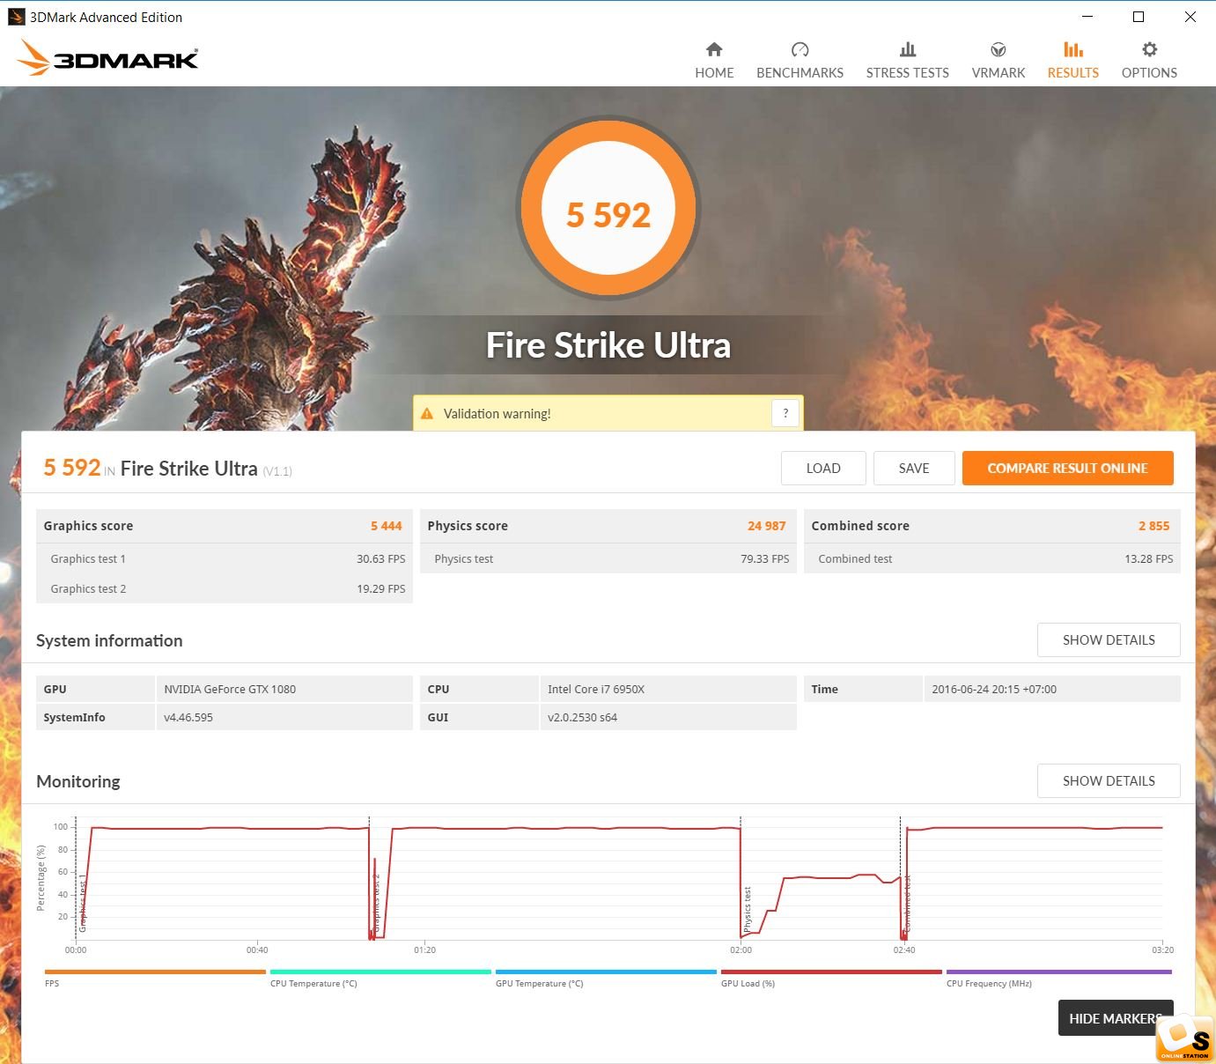Open OPTIONS label

coord(1149,73)
